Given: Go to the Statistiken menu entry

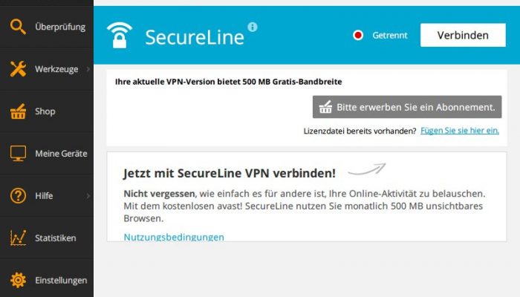Looking at the screenshot, I should (47, 238).
